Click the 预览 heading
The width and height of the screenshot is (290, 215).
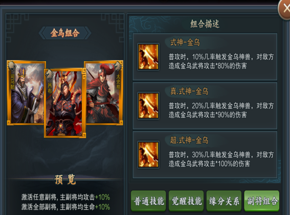pyautogui.click(x=65, y=180)
